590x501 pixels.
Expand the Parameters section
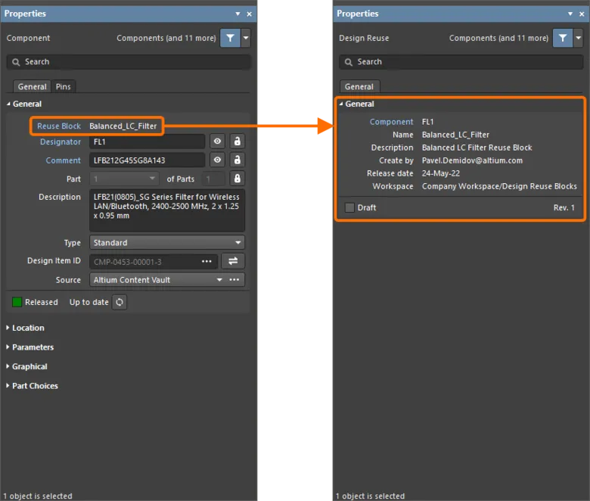[x=30, y=347]
